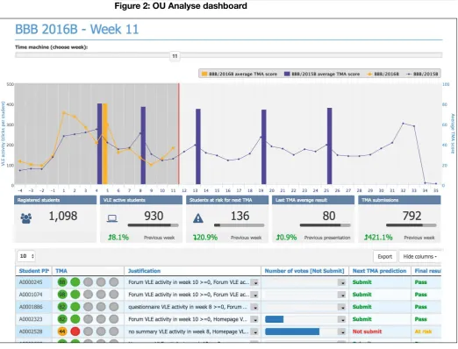The height and width of the screenshot is (349, 458).
Task: Click second green TMA circle for A0001886
Action: pos(75,307)
